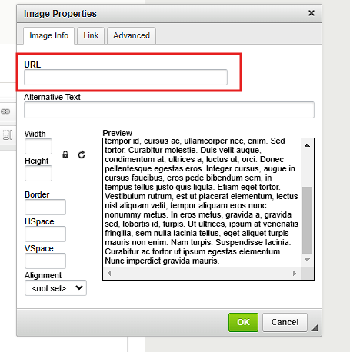The image size is (350, 352).
Task: Click preview scroll up arrow
Action: click(307, 145)
